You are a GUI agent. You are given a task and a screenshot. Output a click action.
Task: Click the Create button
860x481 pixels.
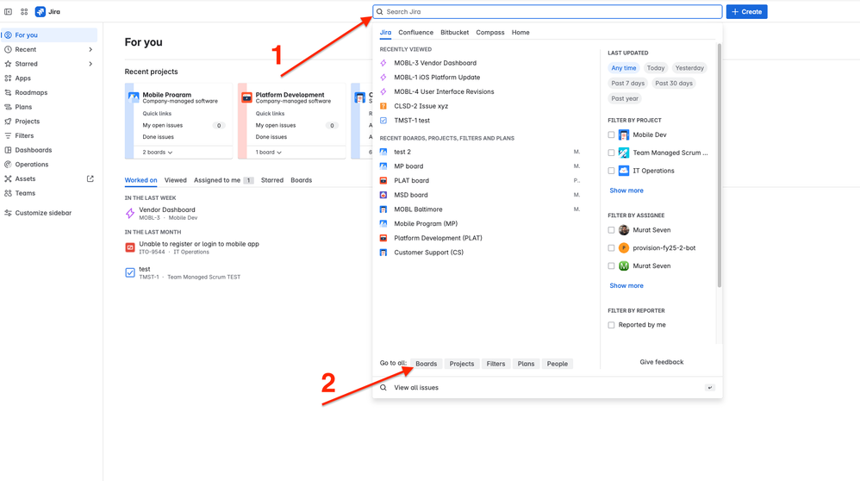click(746, 11)
